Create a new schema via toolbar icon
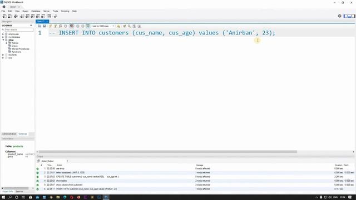This screenshot has width=356, height=200. (22, 16)
